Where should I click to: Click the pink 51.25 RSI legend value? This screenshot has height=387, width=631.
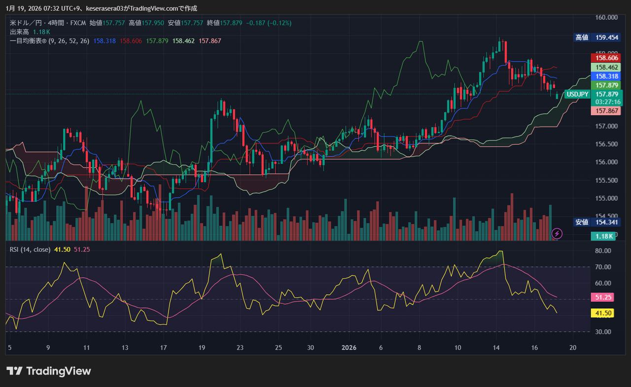(x=81, y=249)
